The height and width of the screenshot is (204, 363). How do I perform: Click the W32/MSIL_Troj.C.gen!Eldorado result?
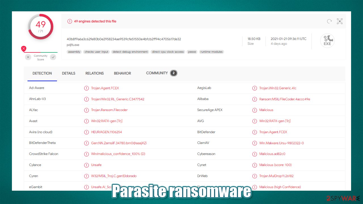(114, 176)
